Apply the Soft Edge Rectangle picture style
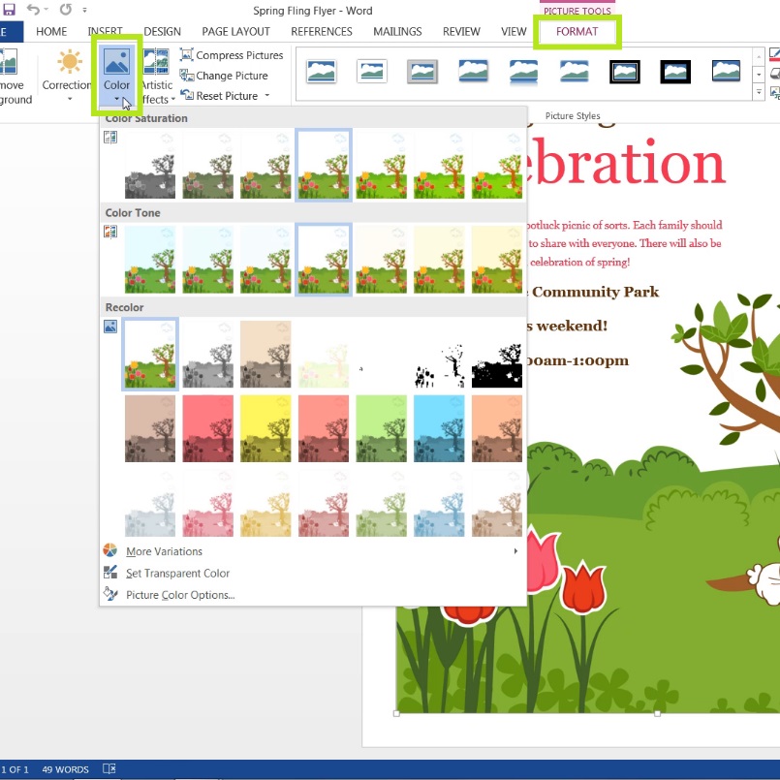Viewport: 780px width, 780px height. tap(574, 71)
